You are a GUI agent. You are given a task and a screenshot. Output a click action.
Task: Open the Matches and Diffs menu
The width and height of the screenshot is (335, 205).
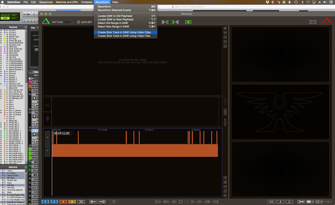pos(67,2)
